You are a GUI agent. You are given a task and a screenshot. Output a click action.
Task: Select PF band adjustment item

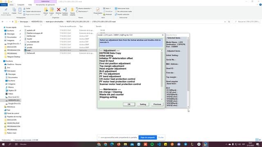coord(110,76)
